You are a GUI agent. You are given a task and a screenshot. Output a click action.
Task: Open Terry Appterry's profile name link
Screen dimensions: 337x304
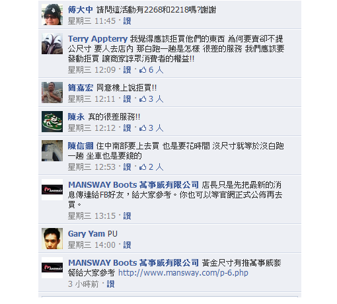[x=98, y=39]
